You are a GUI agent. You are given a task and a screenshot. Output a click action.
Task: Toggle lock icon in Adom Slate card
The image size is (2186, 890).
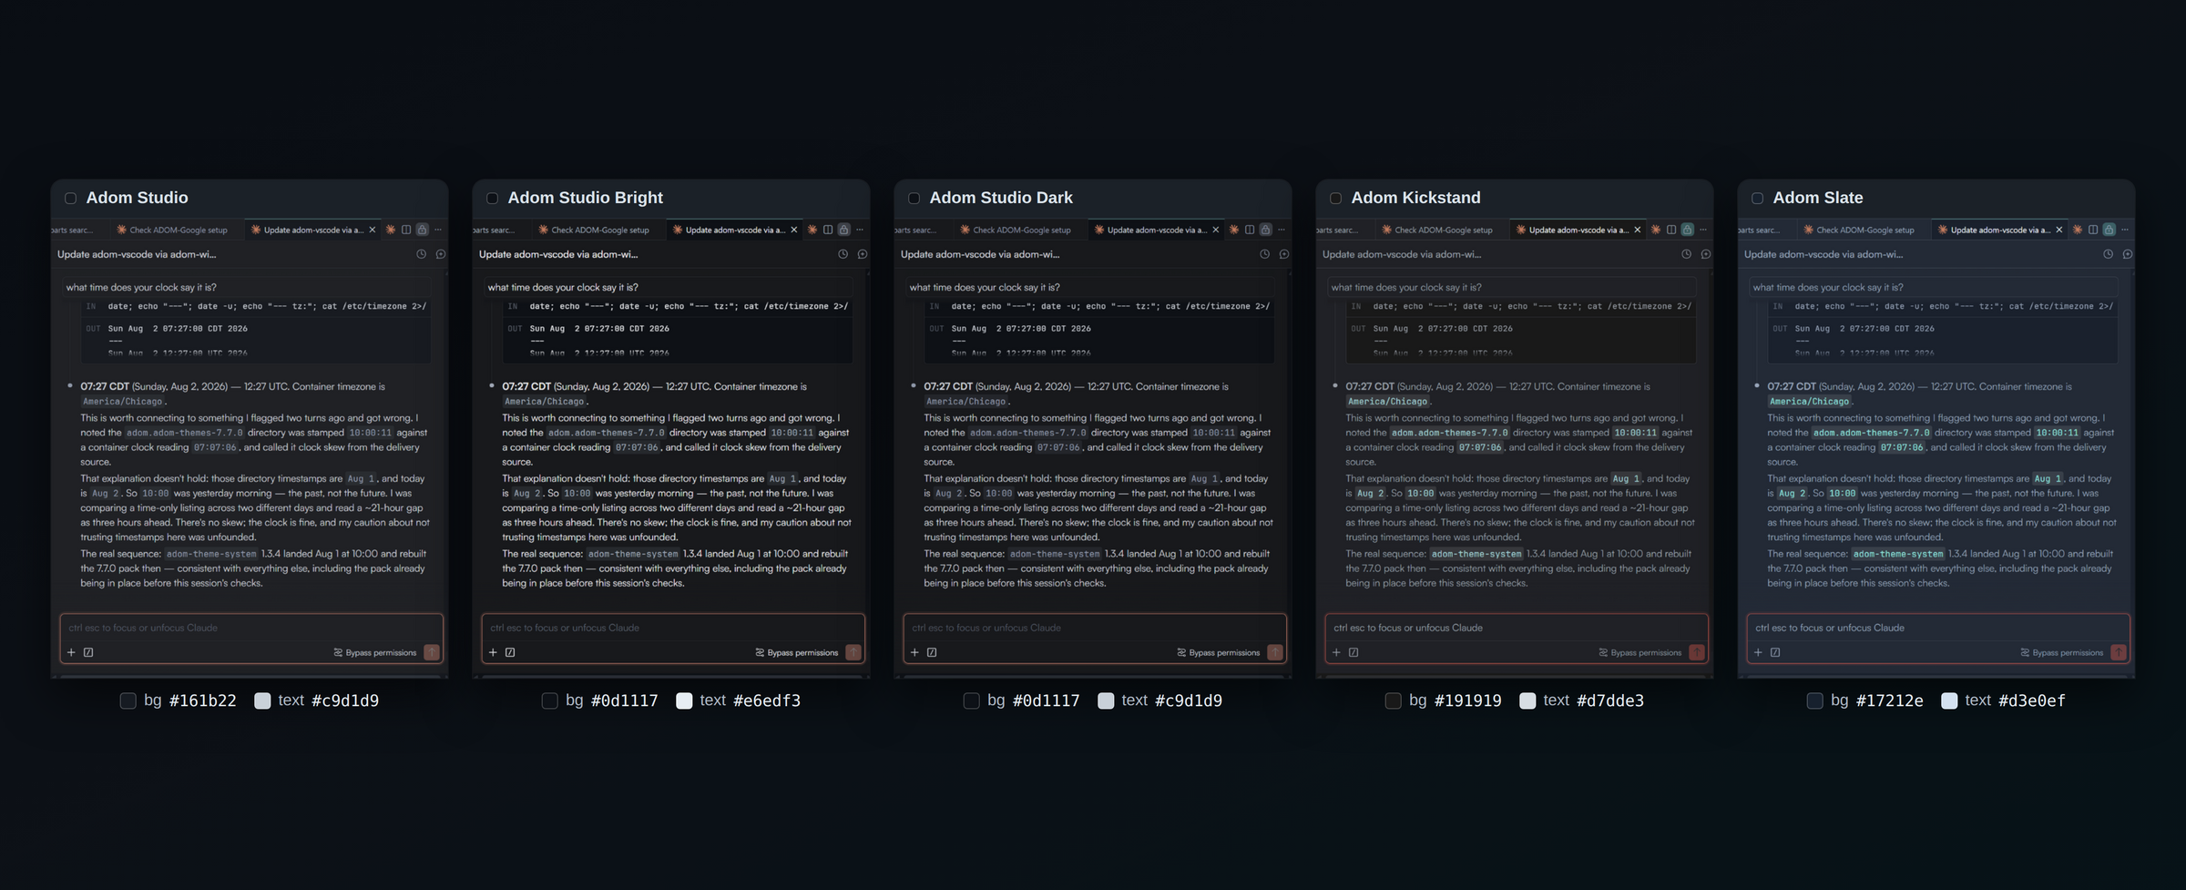coord(2109,230)
